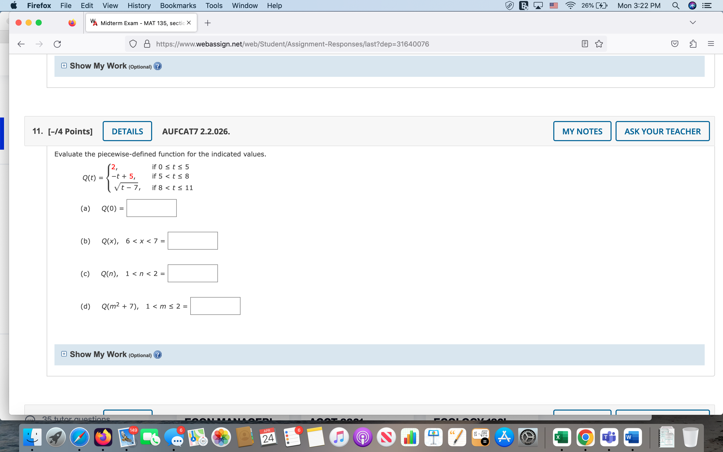Open Reader View from the address bar

584,44
